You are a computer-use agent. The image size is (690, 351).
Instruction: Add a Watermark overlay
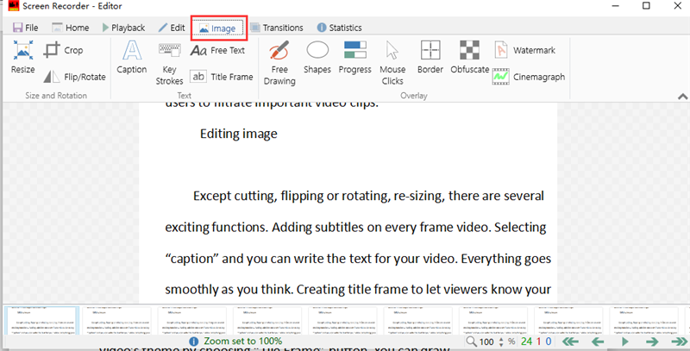point(524,50)
